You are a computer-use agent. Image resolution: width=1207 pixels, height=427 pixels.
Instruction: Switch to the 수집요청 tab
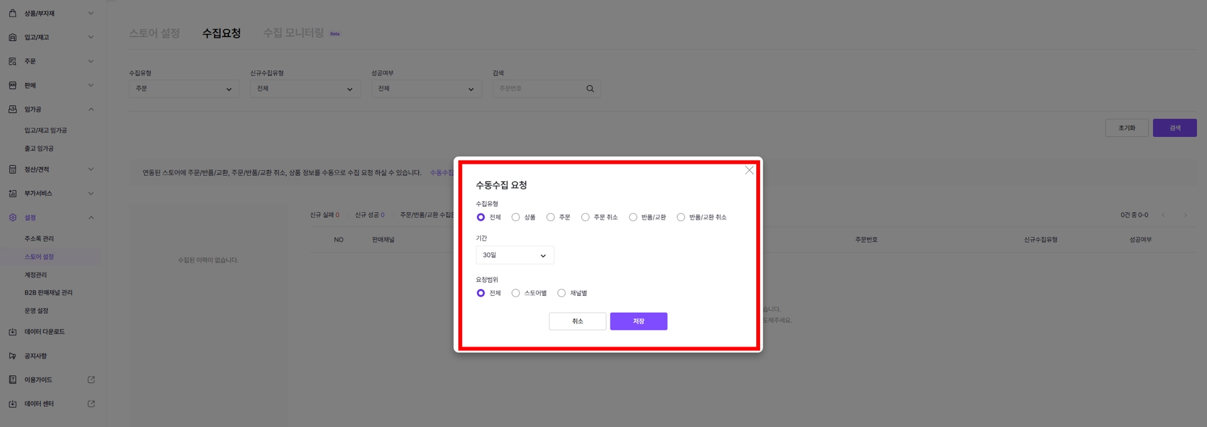tap(221, 33)
